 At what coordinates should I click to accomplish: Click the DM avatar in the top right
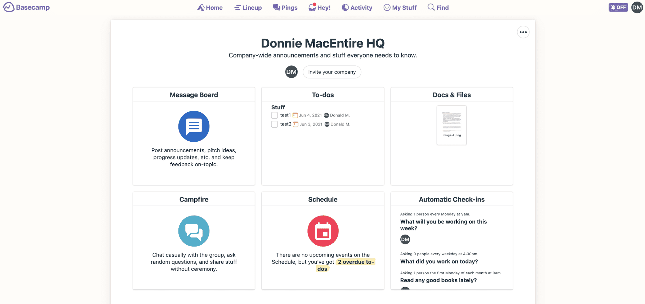[637, 7]
